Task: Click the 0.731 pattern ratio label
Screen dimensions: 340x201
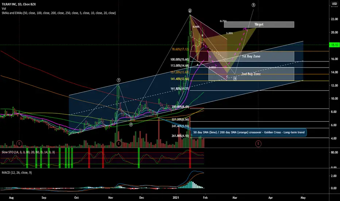Action: pos(223,21)
